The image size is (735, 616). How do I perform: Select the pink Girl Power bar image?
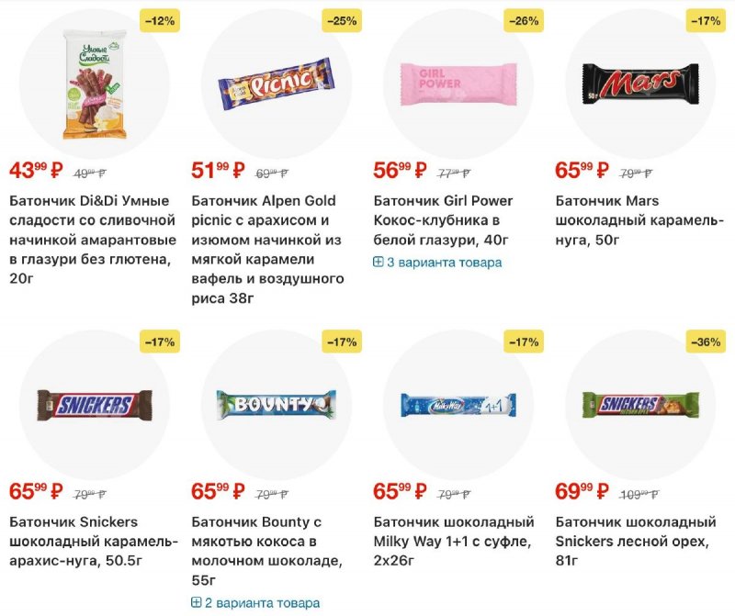coord(458,84)
